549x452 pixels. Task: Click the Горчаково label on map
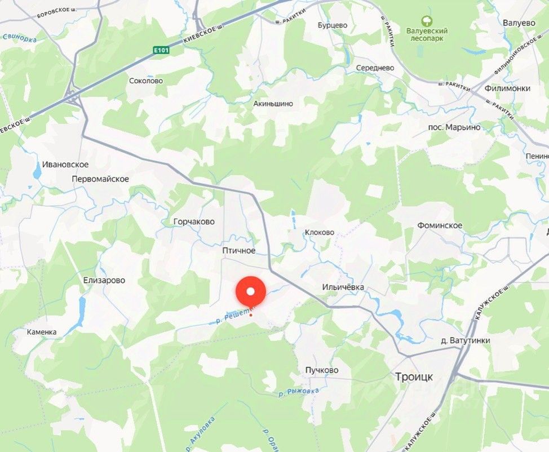point(194,221)
